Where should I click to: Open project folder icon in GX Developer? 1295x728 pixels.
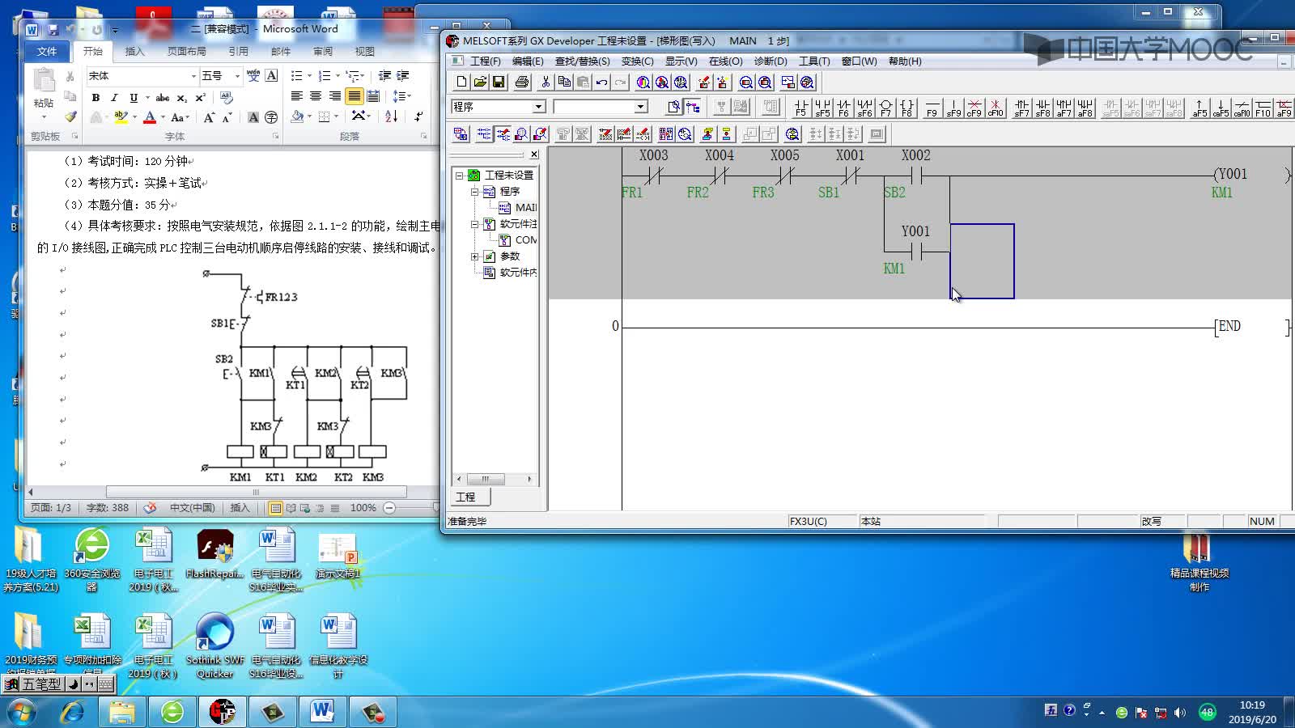[480, 83]
